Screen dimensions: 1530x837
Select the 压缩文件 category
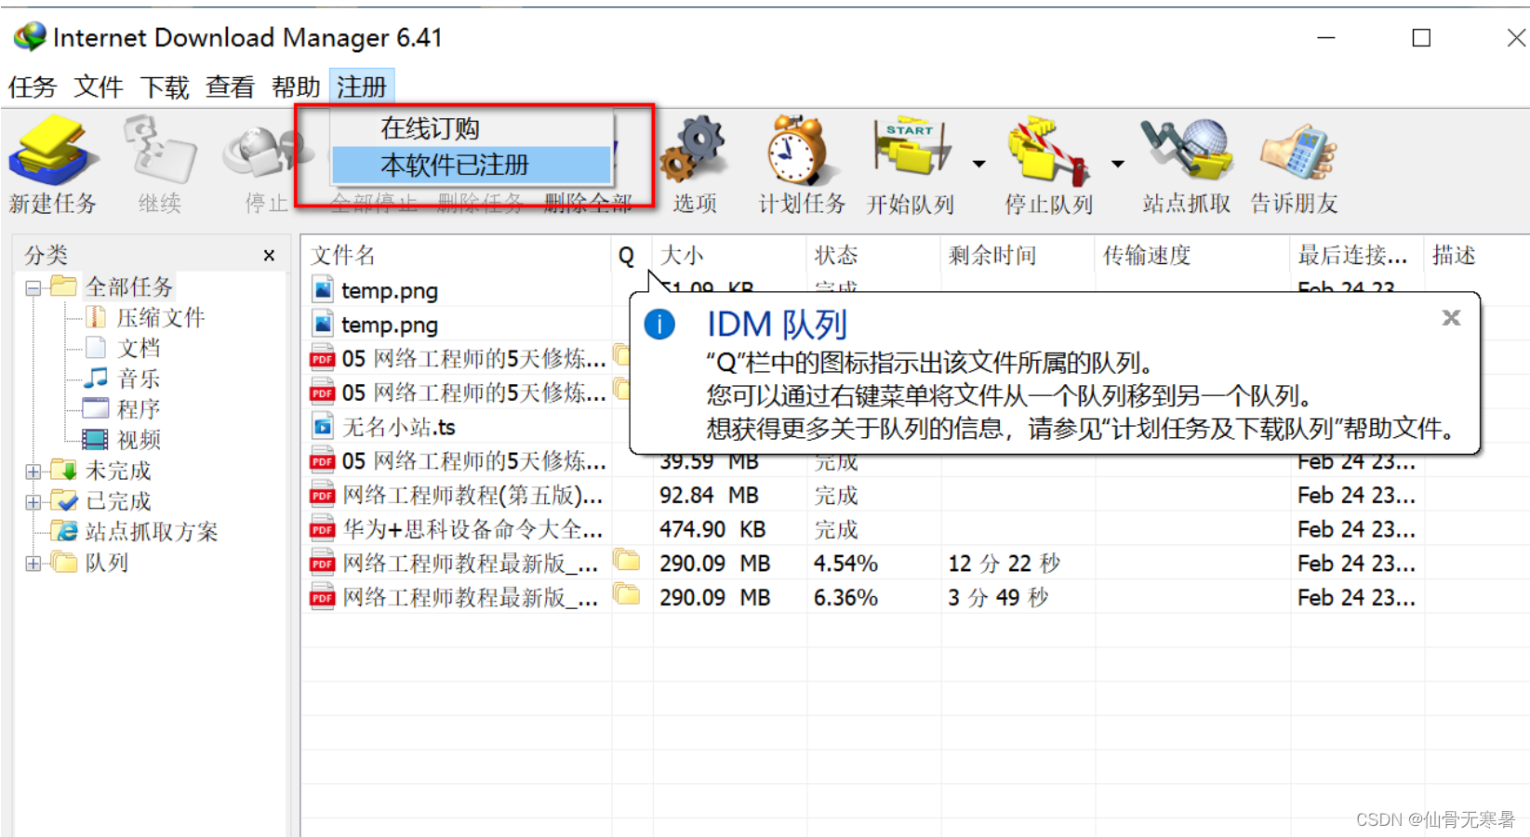pyautogui.click(x=160, y=317)
